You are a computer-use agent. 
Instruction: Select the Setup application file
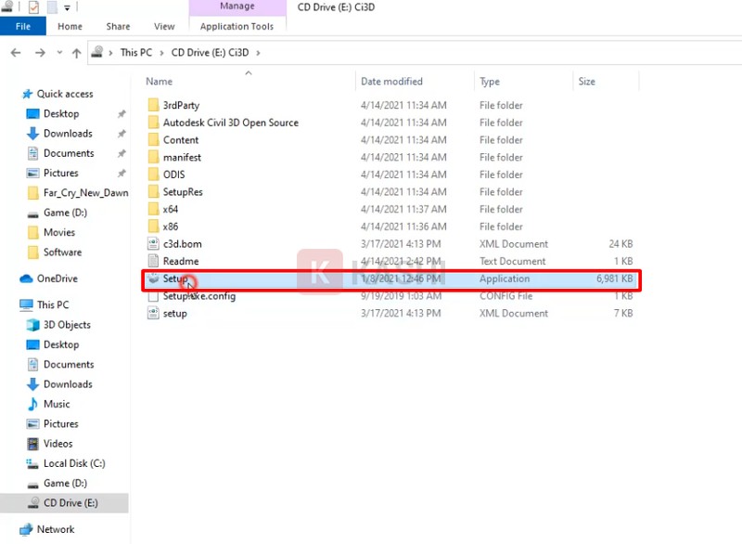coord(175,278)
